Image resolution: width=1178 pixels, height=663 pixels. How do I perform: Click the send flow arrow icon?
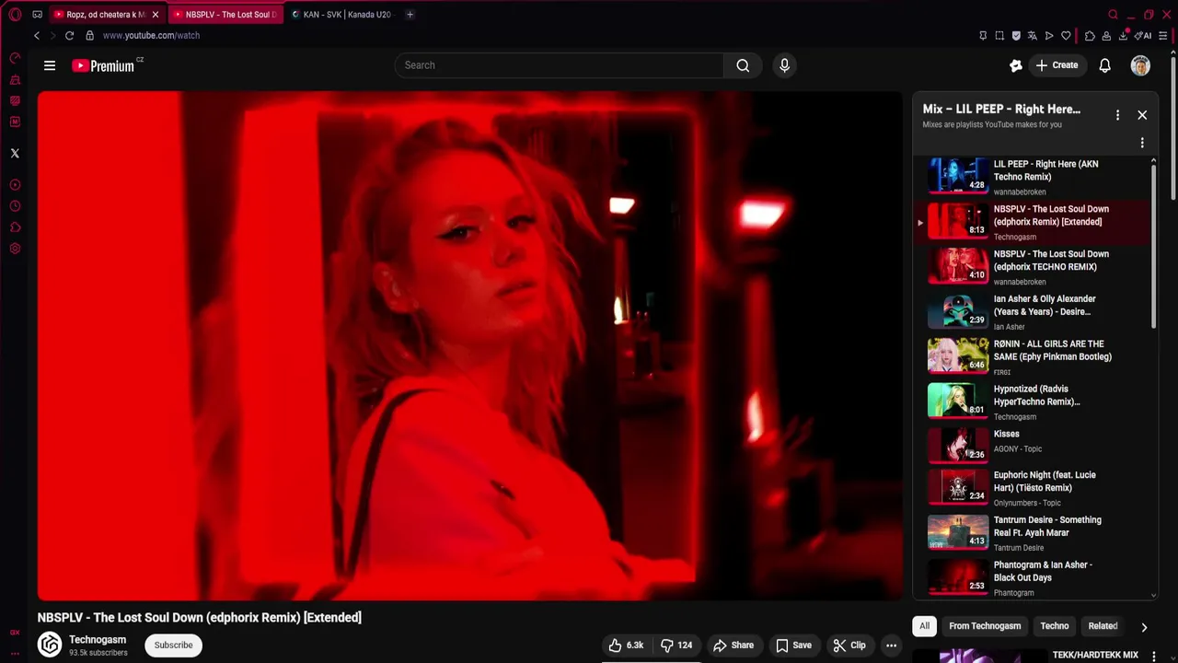tap(1049, 36)
